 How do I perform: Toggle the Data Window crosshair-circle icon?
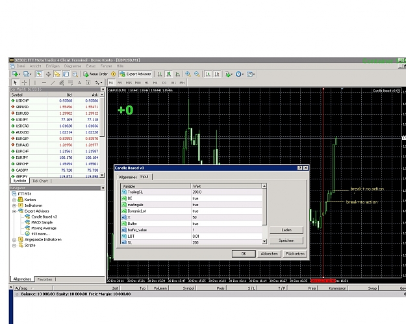click(48, 74)
